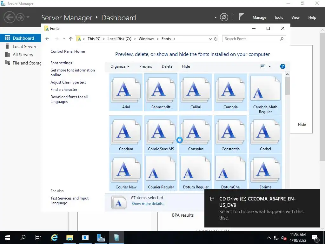The image size is (325, 244).
Task: Open File and Storage Services sidebar item
Action: (21, 63)
